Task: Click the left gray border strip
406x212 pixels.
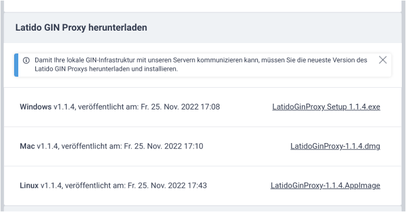Action: click(2, 106)
